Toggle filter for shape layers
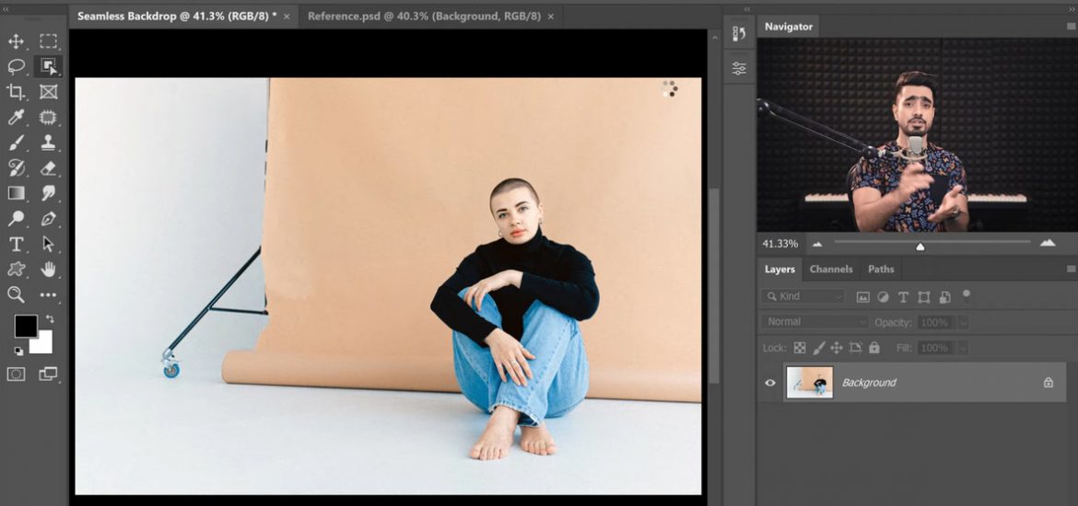Image resolution: width=1078 pixels, height=506 pixels. tap(924, 297)
